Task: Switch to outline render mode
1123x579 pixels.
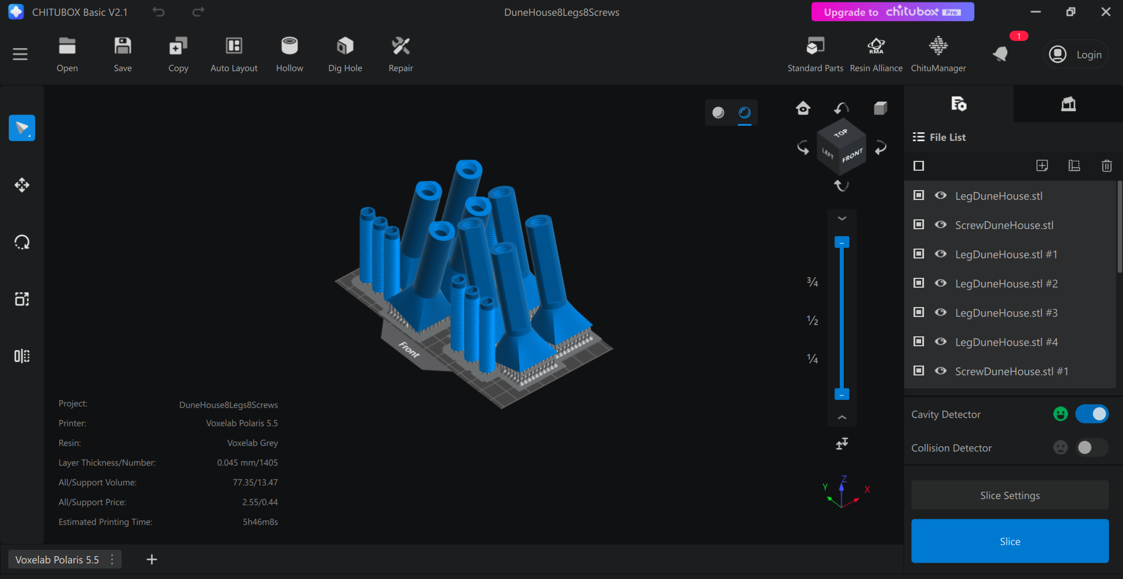Action: coord(744,113)
